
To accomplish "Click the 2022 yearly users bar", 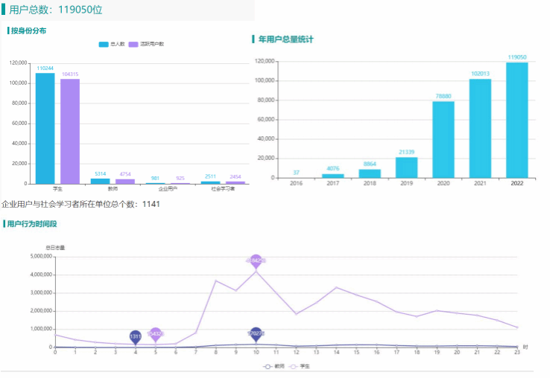I will click(516, 120).
